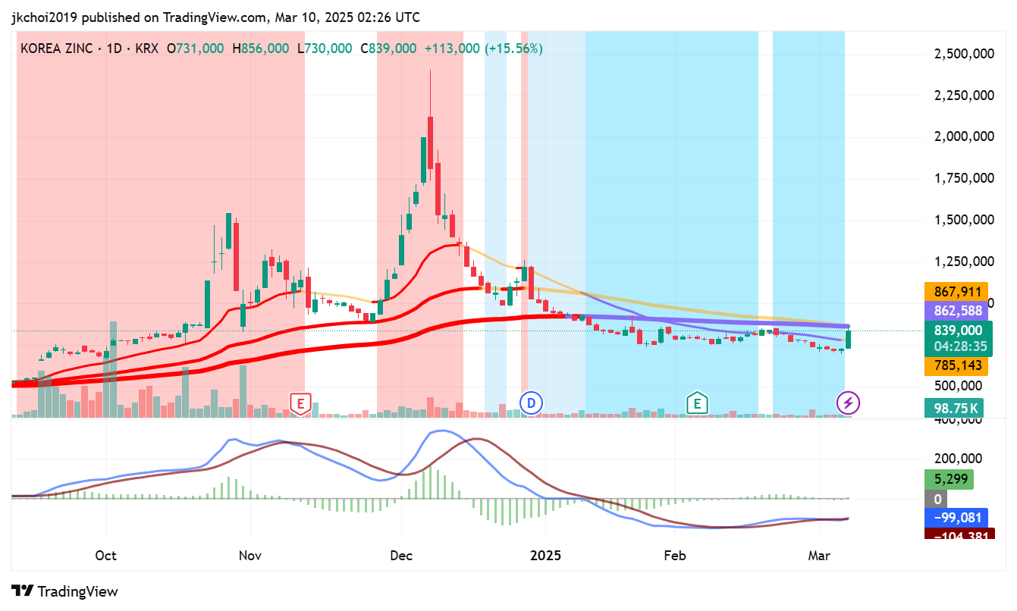The width and height of the screenshot is (1017, 611).
Task: Click the 98.75K volume label
Action: coord(955,408)
